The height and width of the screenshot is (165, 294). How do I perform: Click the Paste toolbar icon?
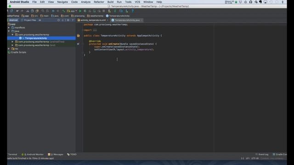coord(37,11)
